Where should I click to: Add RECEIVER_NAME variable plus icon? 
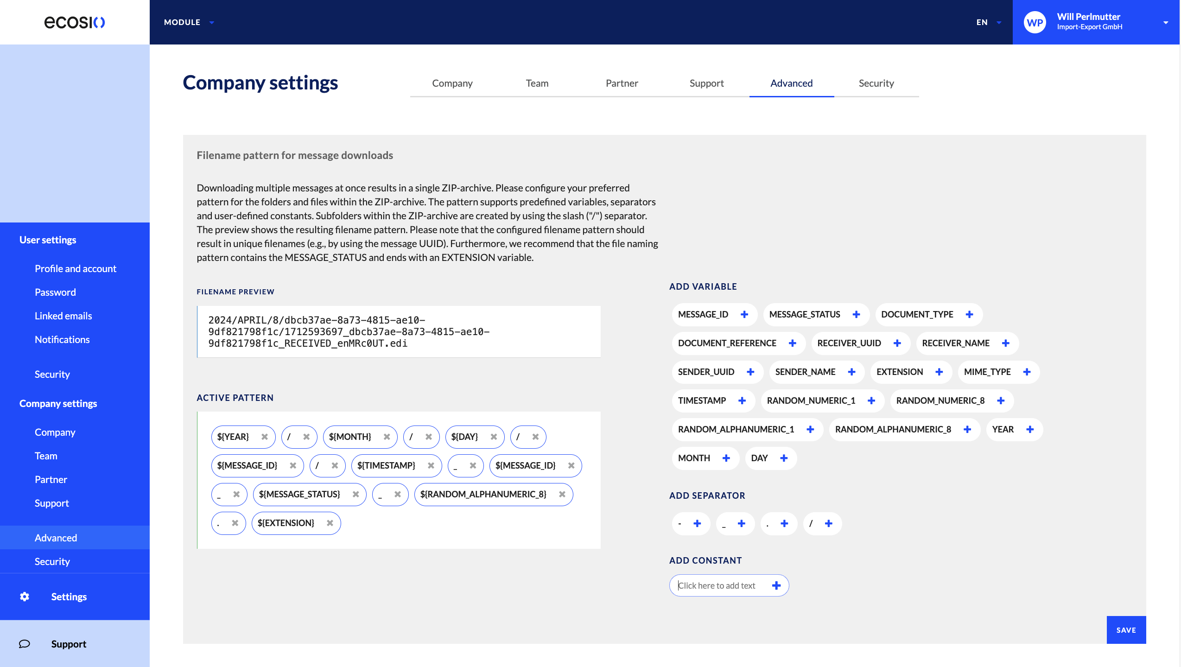(1005, 343)
